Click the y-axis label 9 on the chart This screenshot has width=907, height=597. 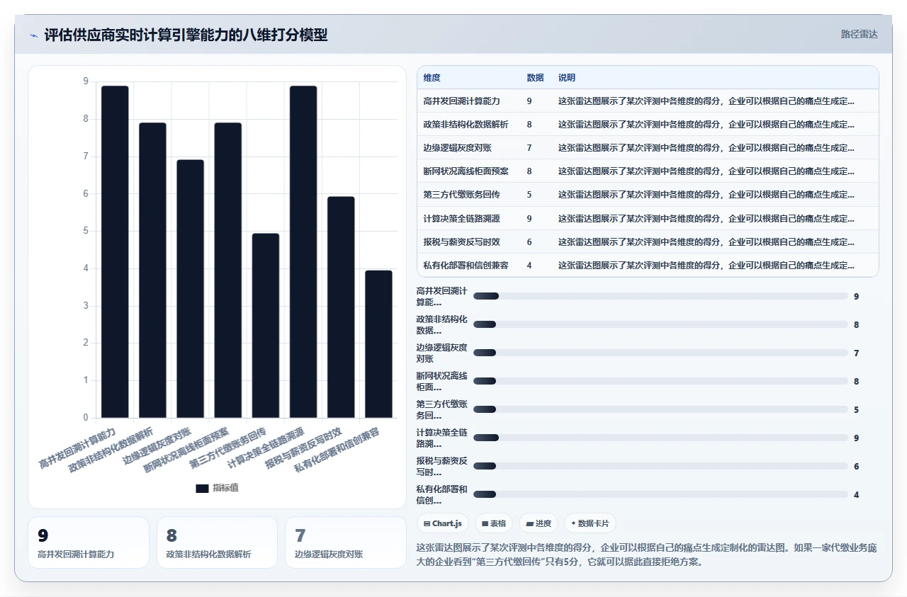(86, 81)
